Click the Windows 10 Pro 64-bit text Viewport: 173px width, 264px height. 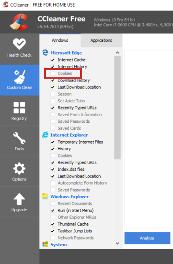pyautogui.click(x=115, y=20)
